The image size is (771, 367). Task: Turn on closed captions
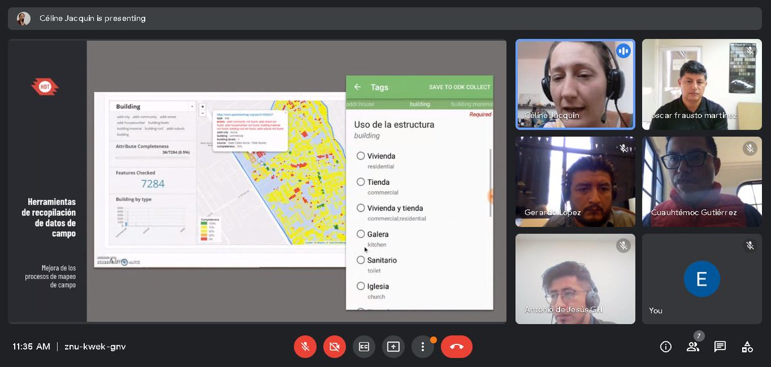click(364, 346)
